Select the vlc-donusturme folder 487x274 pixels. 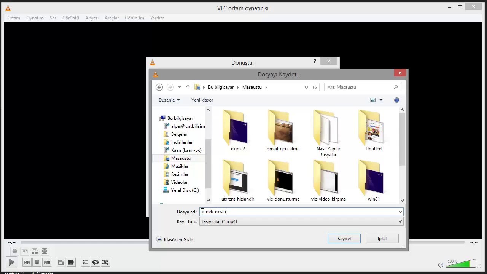coord(283,181)
